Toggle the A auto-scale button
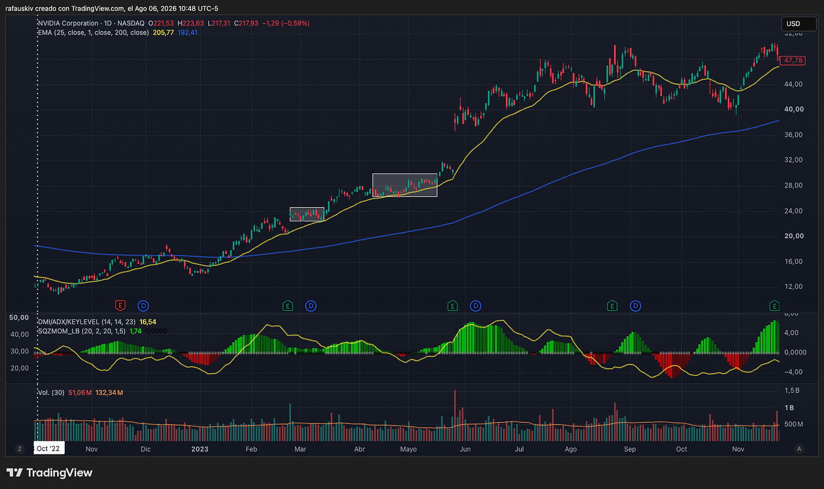The width and height of the screenshot is (824, 489). (x=800, y=449)
